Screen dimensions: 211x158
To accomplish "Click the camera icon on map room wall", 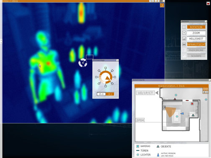I will pyautogui.click(x=165, y=107).
